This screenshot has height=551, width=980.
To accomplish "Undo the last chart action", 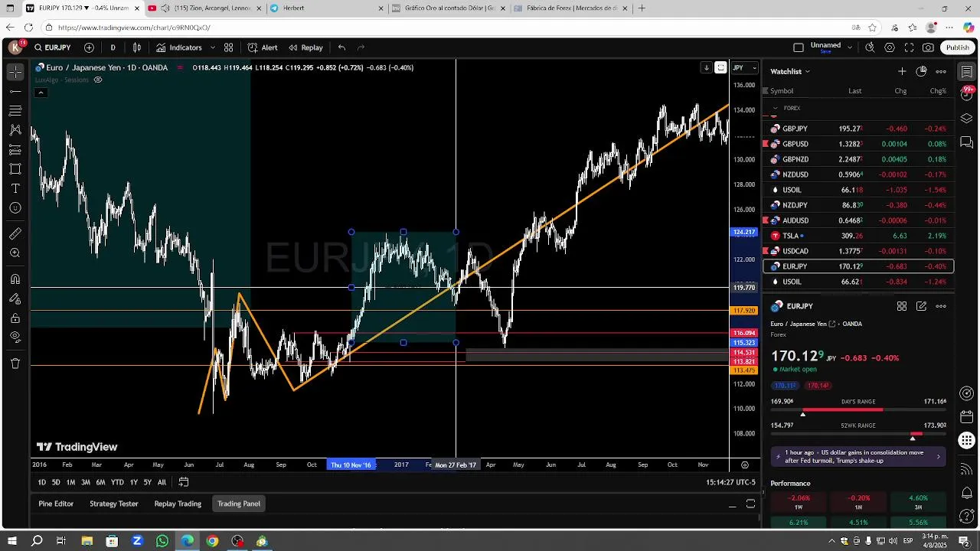I will 341,47.
